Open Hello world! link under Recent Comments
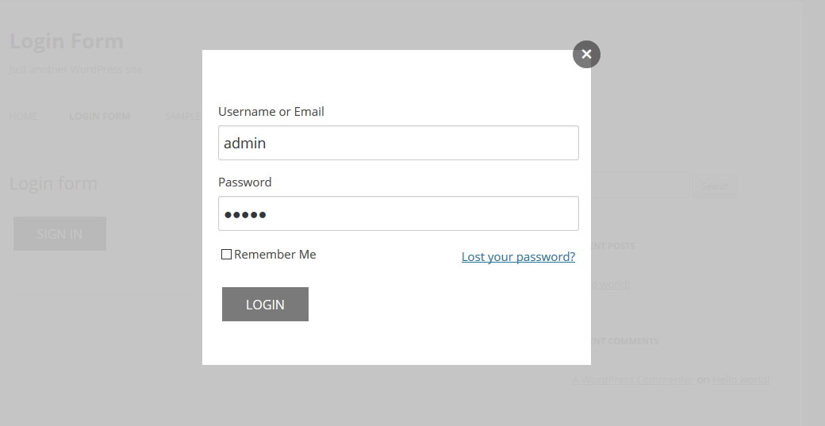The image size is (825, 426). coord(741,379)
